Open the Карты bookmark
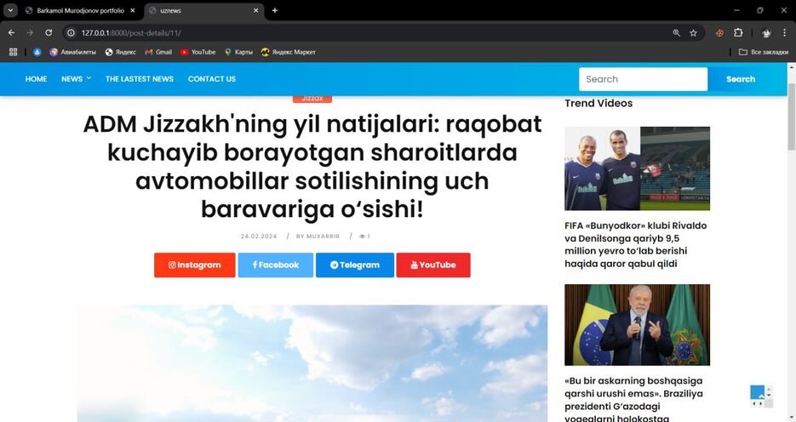796x422 pixels. 238,52
